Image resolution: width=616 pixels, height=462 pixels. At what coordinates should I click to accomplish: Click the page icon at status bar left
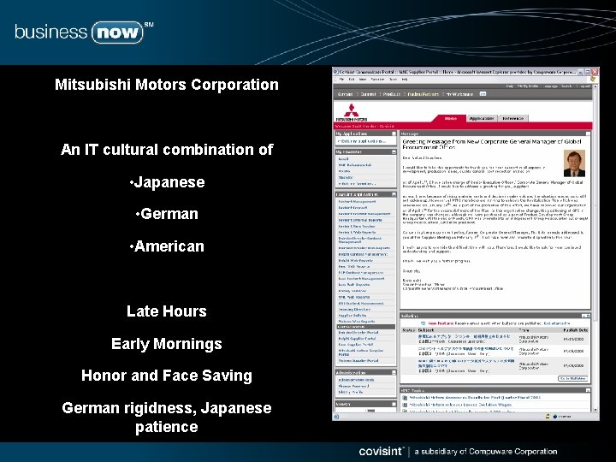click(x=336, y=416)
